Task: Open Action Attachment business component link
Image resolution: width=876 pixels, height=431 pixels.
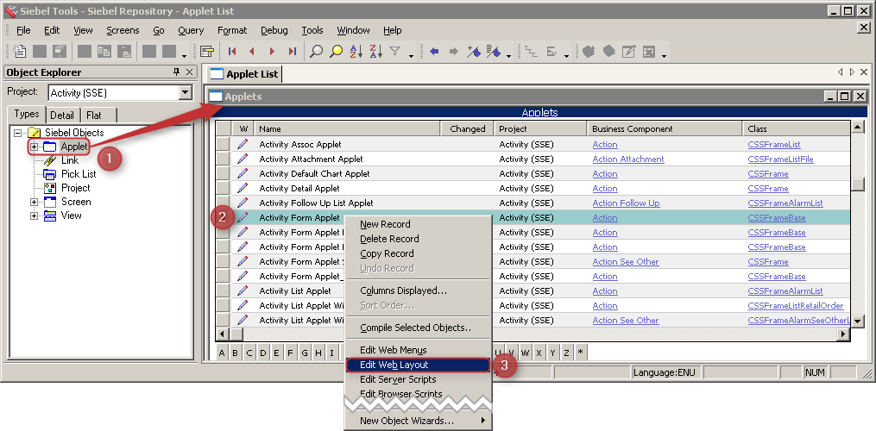Action: pyautogui.click(x=628, y=159)
